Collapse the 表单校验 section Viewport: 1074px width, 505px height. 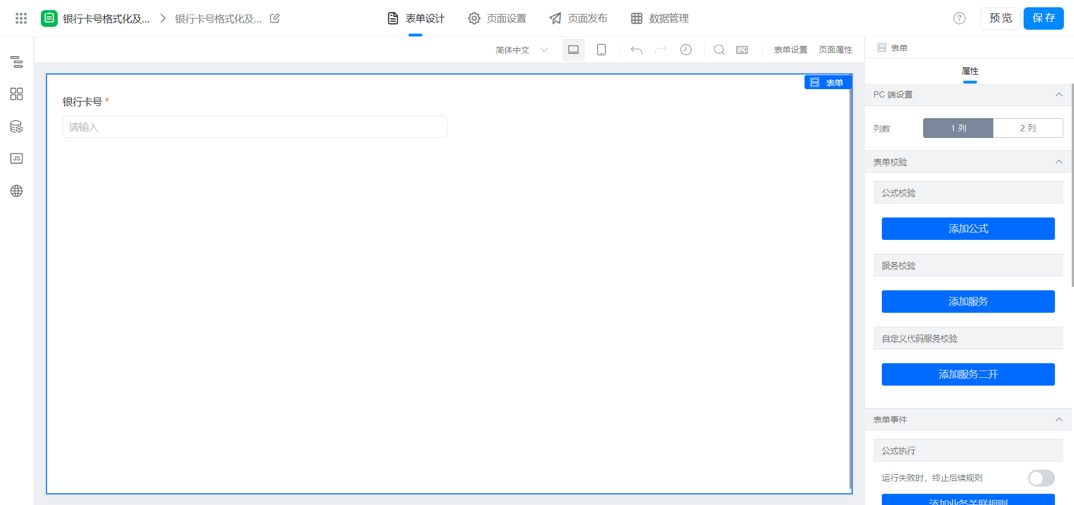[x=1059, y=162]
